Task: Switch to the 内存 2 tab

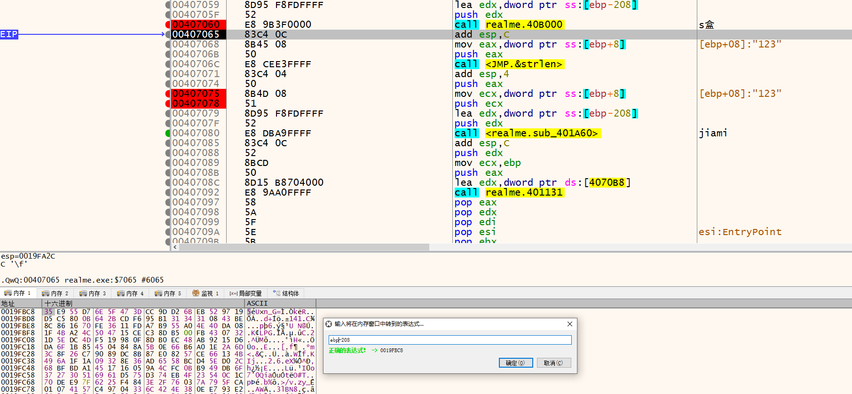Action: (x=55, y=293)
